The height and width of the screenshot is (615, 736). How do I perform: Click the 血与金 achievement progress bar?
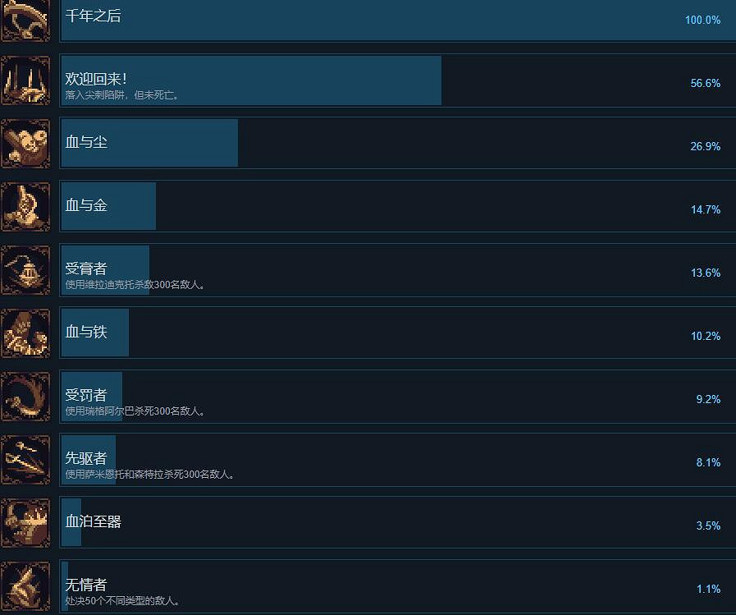(107, 205)
